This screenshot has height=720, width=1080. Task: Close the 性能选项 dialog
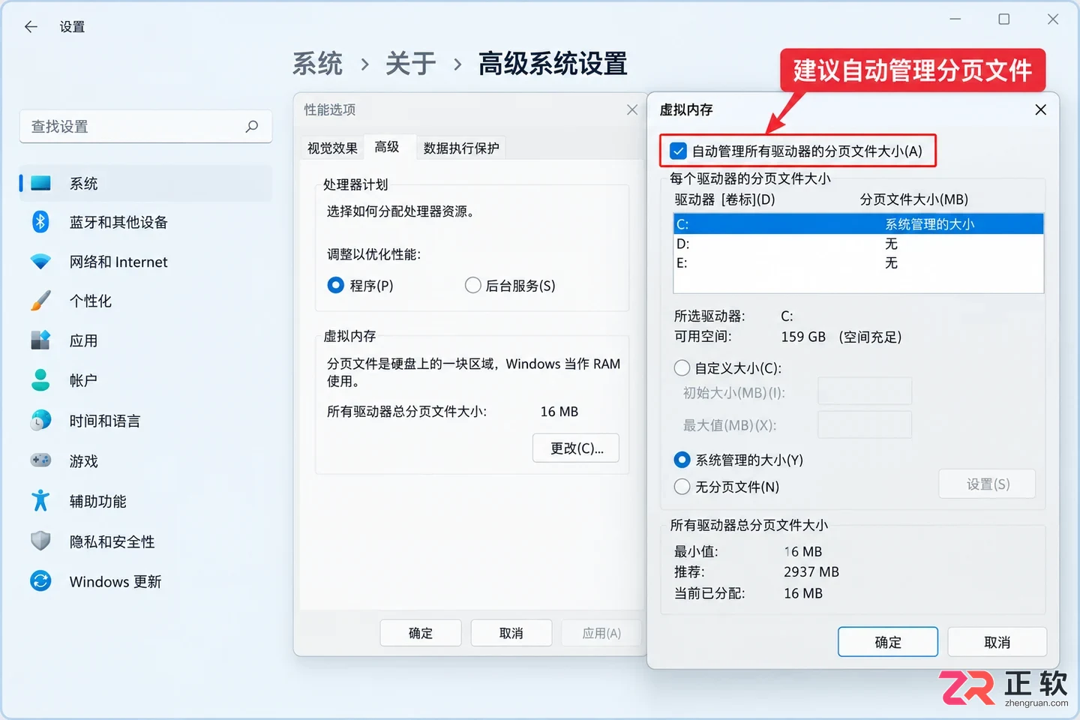632,109
